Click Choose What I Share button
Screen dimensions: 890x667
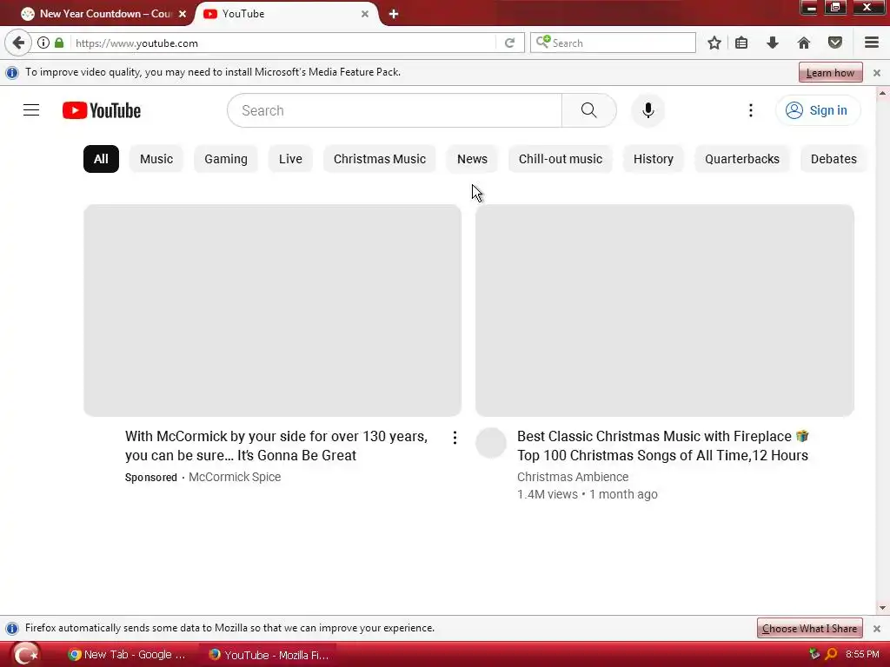[x=809, y=629]
